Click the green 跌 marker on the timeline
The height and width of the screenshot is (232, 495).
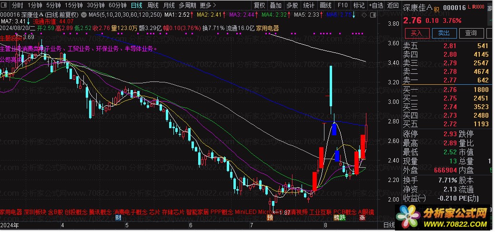[343, 218]
